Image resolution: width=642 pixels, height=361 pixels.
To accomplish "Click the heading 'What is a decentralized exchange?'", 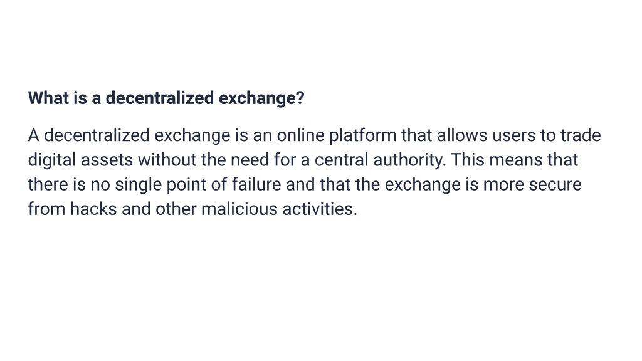I will point(166,98).
